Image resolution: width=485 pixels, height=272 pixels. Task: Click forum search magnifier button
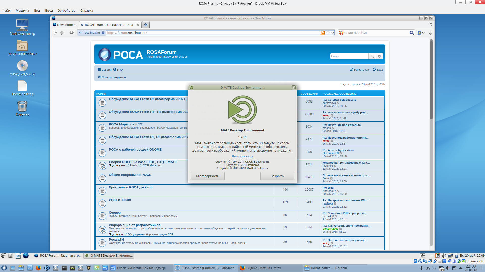pyautogui.click(x=372, y=56)
